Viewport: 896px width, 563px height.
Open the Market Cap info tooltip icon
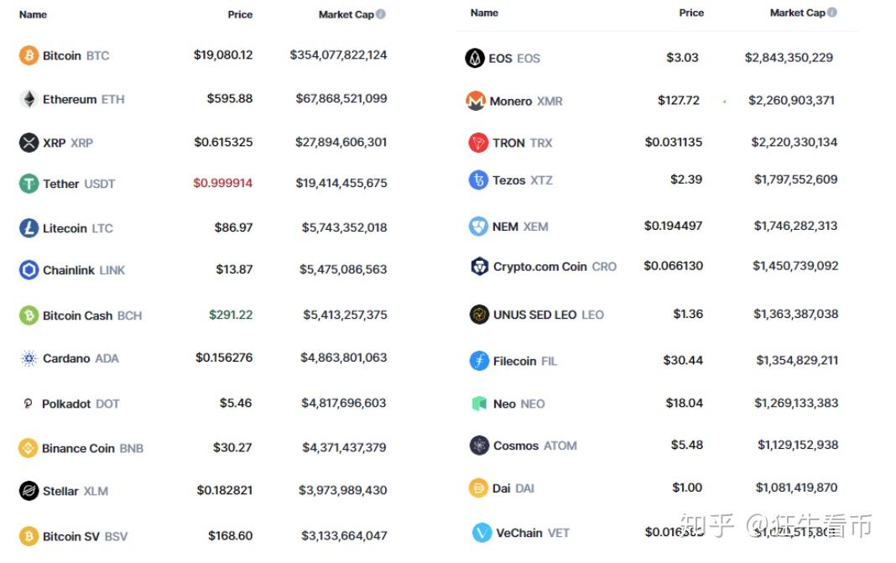382,13
